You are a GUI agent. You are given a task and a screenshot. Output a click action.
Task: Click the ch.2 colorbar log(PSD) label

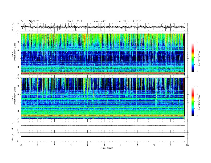pos(200,102)
